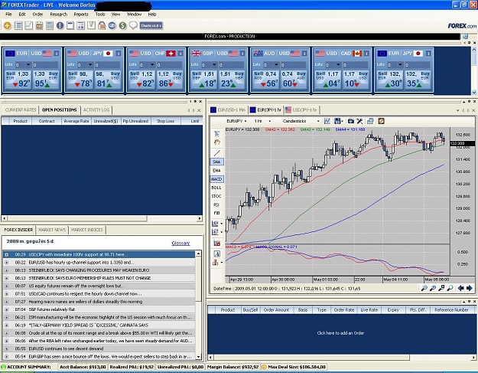478x373 pixels.
Task: Click the EUR USD Buy 1,33 95 button
Action: pyautogui.click(x=46, y=80)
